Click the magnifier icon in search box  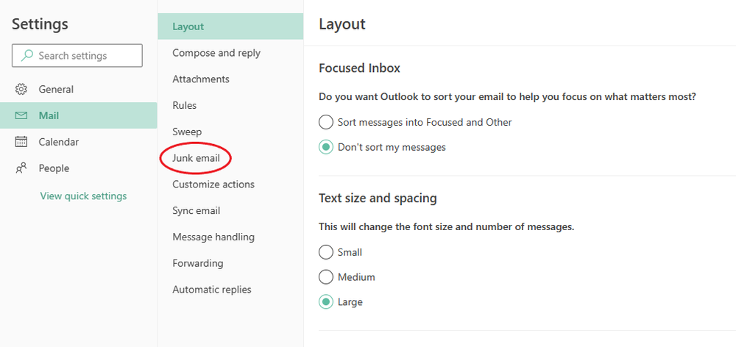(27, 55)
